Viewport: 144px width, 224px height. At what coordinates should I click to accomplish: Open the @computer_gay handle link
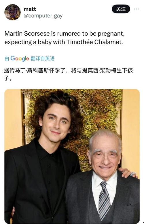pos(43,16)
